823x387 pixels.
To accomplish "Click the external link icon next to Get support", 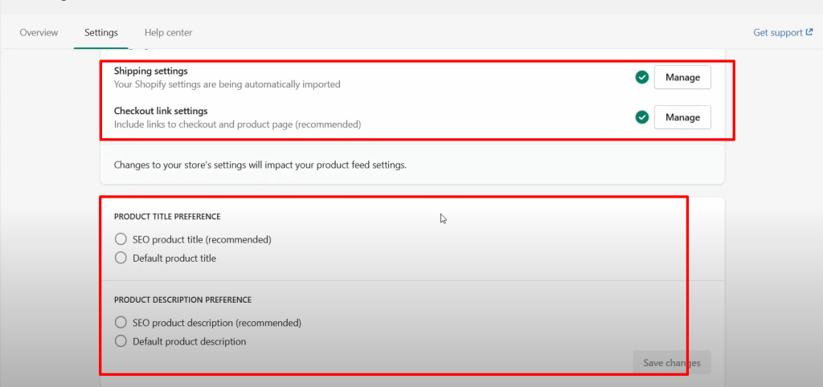I will 809,33.
